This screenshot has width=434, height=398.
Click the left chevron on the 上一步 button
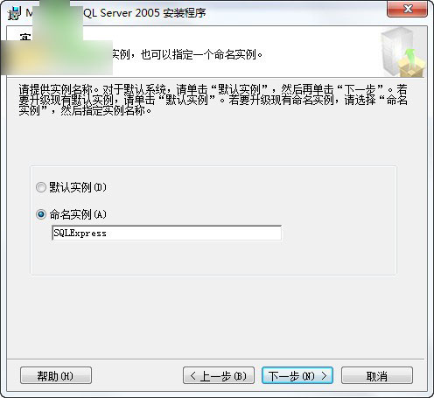(192, 375)
